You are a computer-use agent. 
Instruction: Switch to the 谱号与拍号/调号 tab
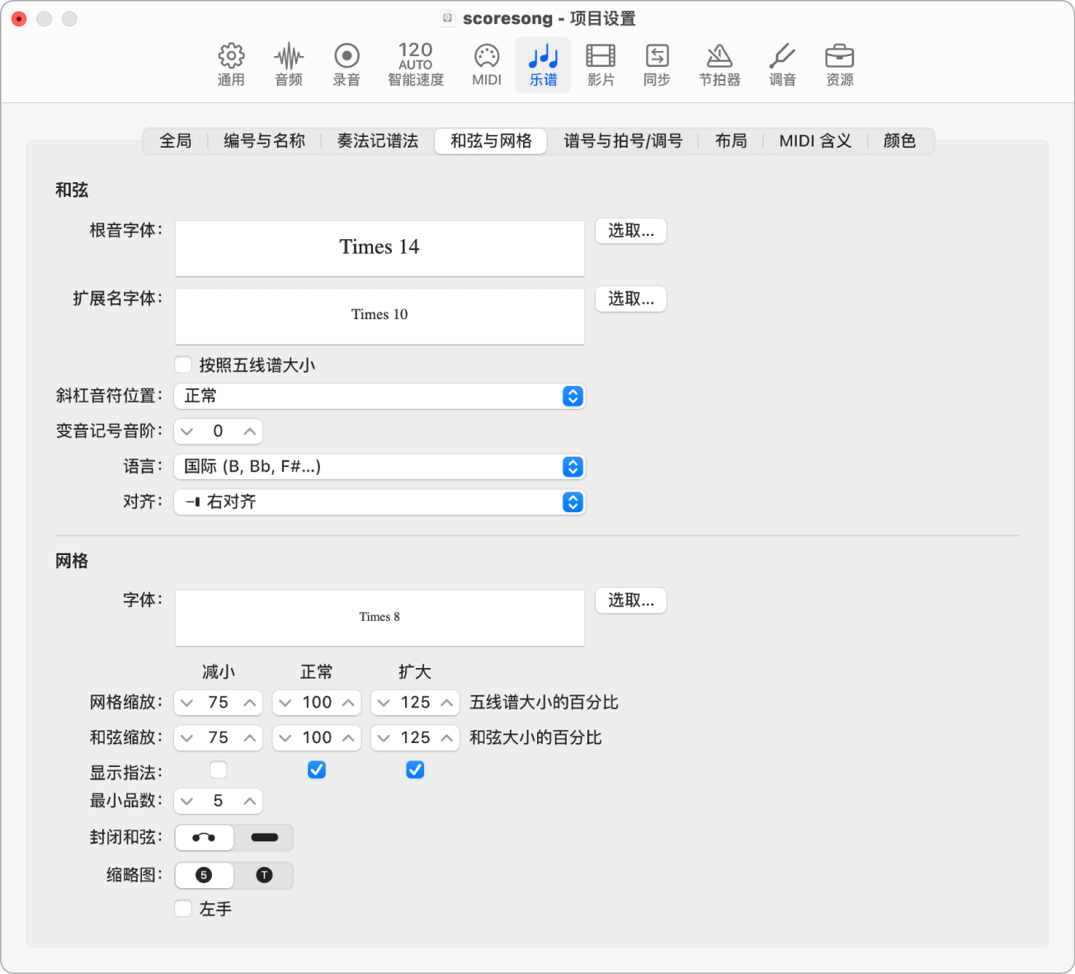[623, 140]
